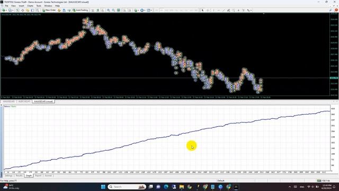Toggle the Strategy Tester icon
Screen dimensions: 339x191
coord(38,10)
